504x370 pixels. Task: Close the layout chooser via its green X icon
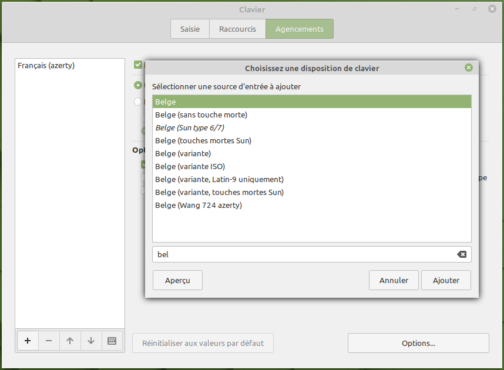pos(468,68)
